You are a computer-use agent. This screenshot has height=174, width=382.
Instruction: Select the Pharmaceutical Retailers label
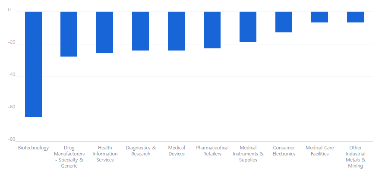click(x=212, y=151)
